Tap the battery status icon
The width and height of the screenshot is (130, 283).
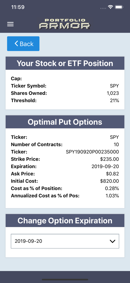[119, 7]
